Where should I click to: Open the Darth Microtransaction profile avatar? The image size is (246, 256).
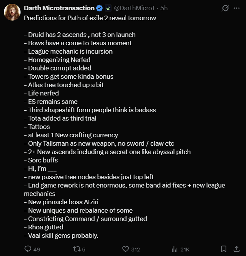12,13
